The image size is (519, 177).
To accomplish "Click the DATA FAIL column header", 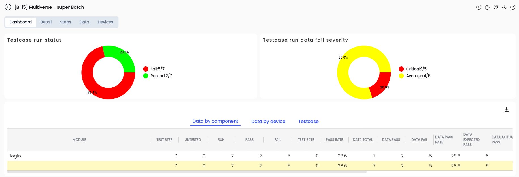I will (x=419, y=140).
